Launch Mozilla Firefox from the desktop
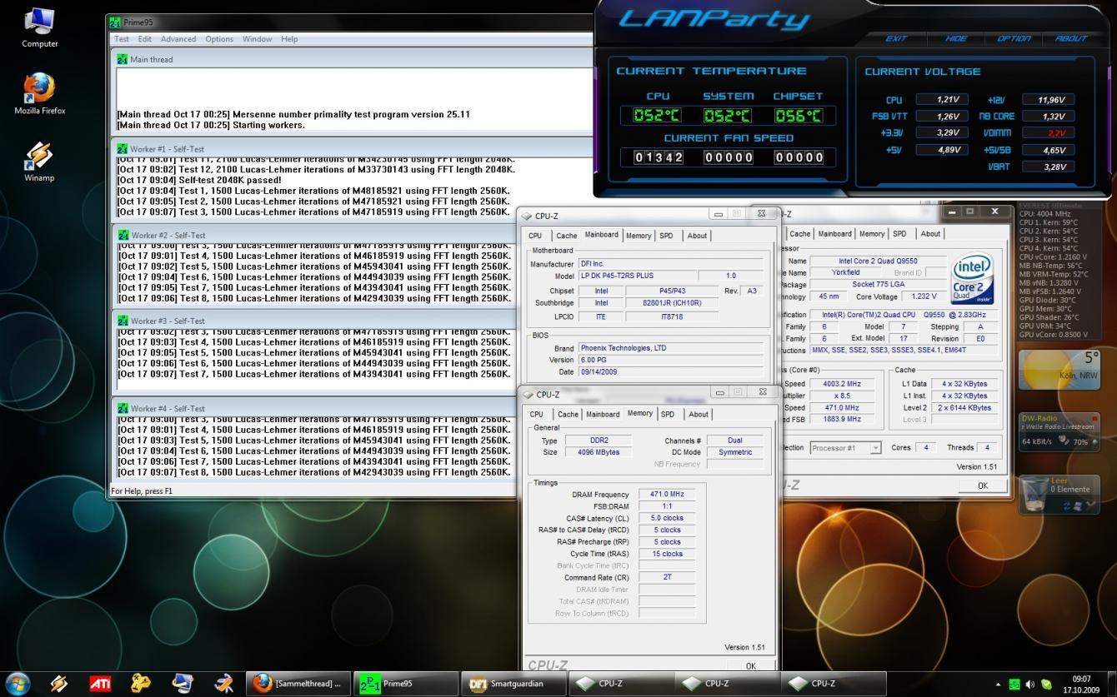This screenshot has height=697, width=1117. tap(39, 93)
